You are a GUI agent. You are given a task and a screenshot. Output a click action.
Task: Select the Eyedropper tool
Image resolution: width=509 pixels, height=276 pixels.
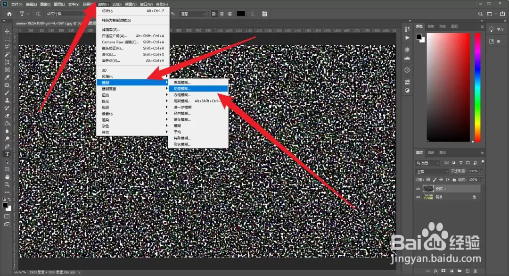(7, 77)
